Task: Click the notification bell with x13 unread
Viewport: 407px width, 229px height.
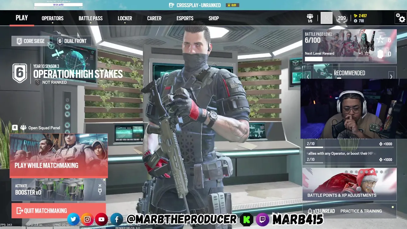Action: click(x=310, y=211)
